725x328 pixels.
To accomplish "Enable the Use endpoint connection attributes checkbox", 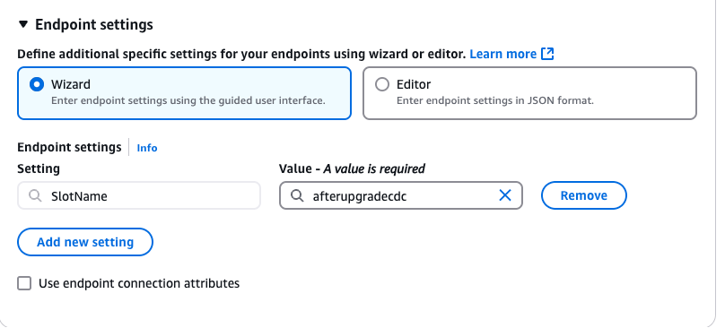I will (24, 283).
